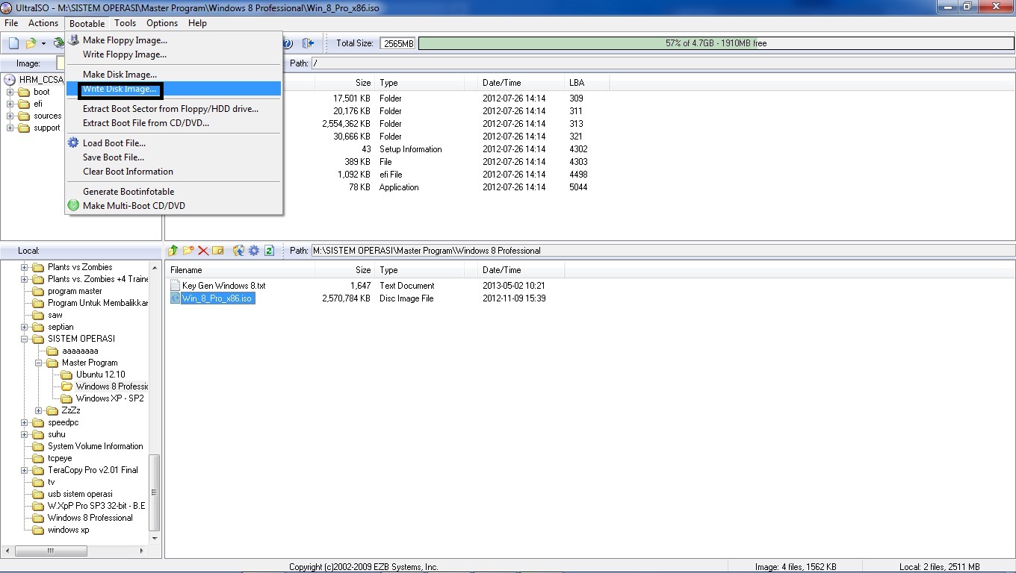This screenshot has height=573, width=1016.
Task: Expand the septian folder node
Action: tap(25, 327)
